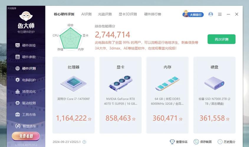Image resolution: width=249 pixels, height=147 pixels.
Task: Click the 宏碁 SSD N7000 2TB description
Action: (x=214, y=101)
